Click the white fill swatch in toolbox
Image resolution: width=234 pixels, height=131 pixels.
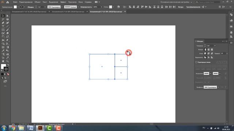3,66
